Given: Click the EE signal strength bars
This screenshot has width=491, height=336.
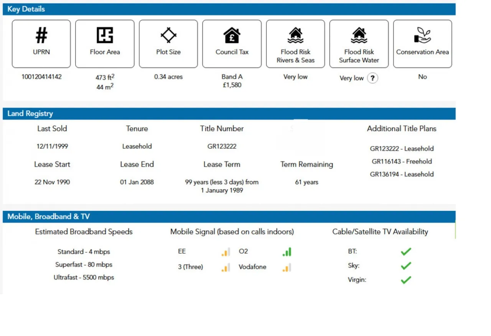Looking at the screenshot, I should (226, 252).
